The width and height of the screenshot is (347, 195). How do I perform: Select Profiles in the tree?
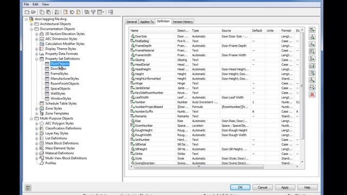[50, 163]
